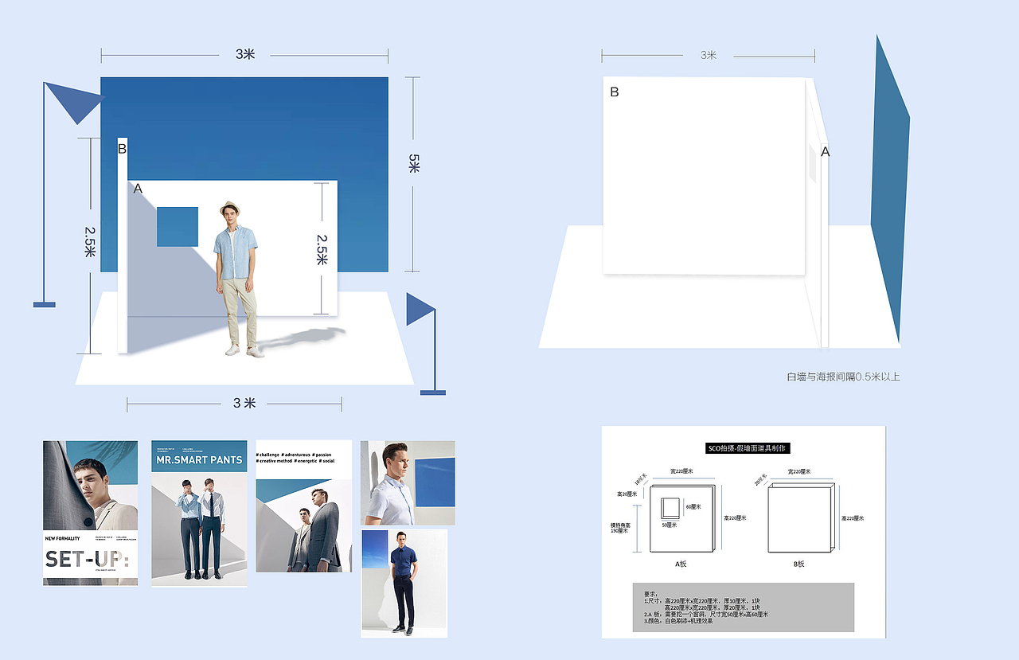Open the photo of the man in a navy shirt
Viewport: 1019px width, 660px height.
(404, 583)
